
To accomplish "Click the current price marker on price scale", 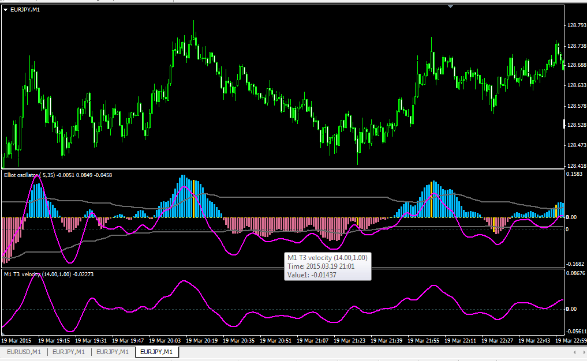I will pos(565,124).
